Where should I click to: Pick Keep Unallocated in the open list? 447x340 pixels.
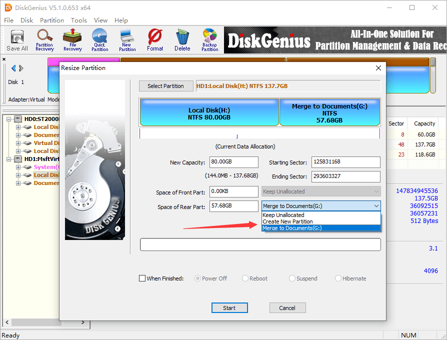[283, 215]
